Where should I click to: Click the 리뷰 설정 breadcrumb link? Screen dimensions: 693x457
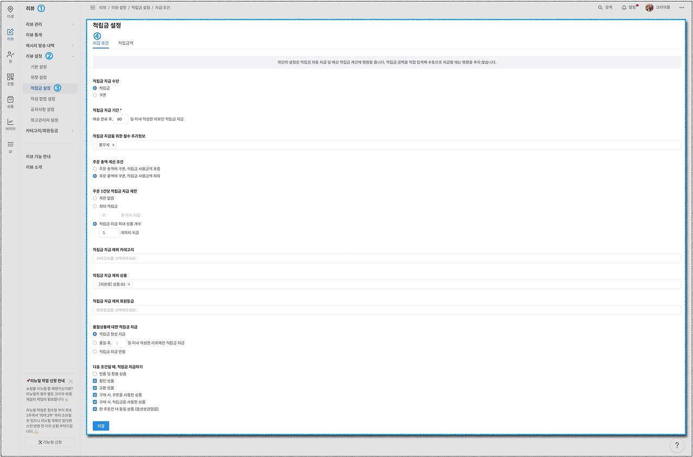119,8
